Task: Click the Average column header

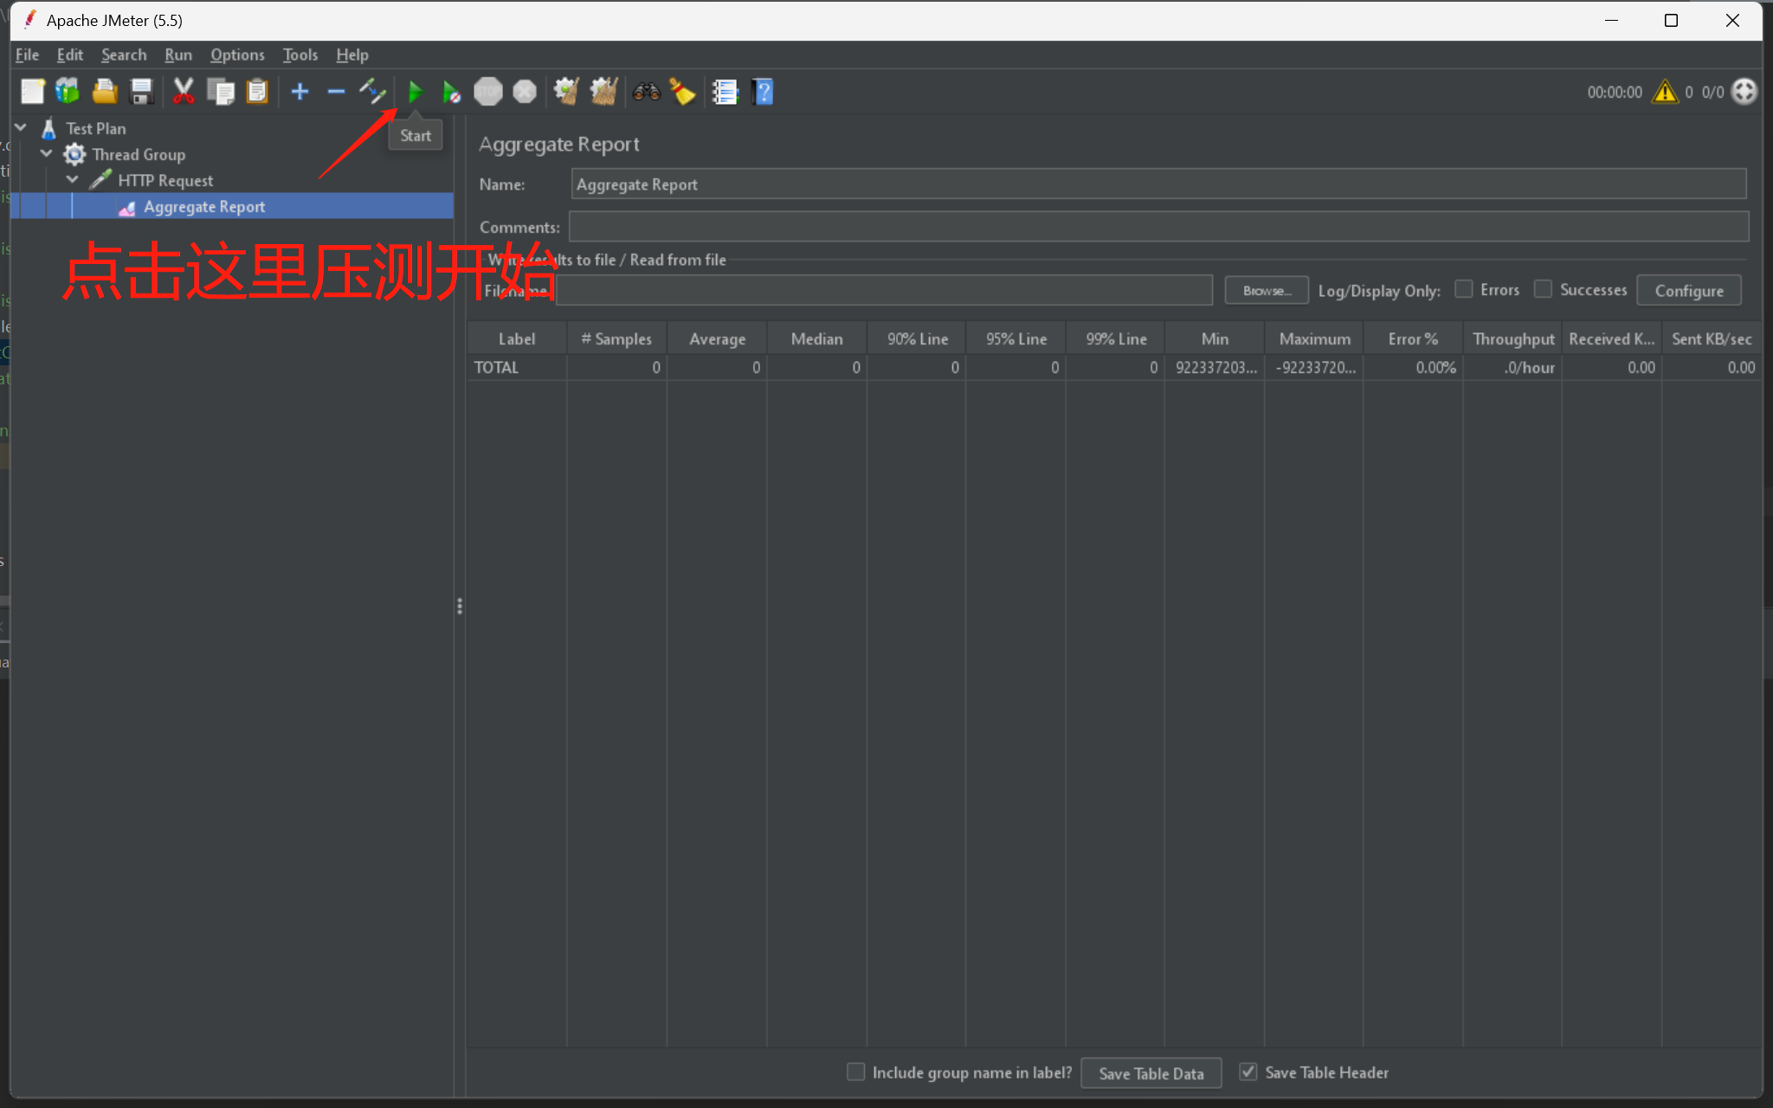Action: (x=717, y=338)
